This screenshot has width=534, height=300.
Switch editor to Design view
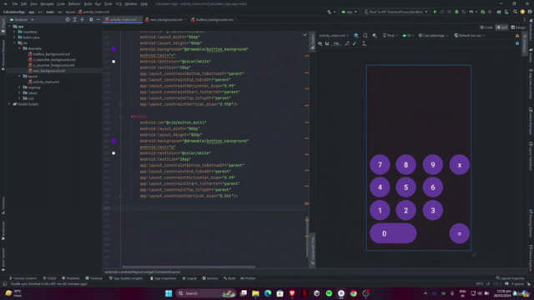click(x=518, y=27)
